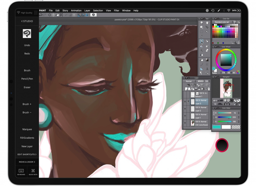Click the teal main color swatch in Color Slider

(217, 127)
